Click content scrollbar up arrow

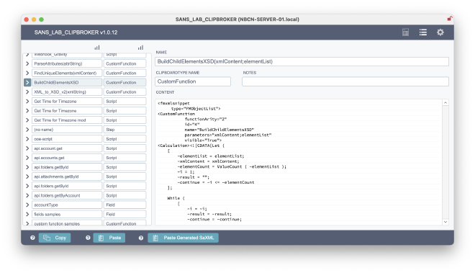[445, 103]
